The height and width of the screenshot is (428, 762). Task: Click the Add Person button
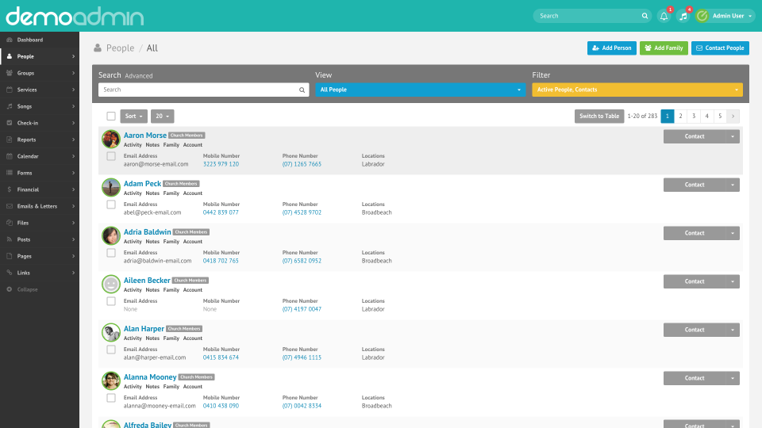611,48
